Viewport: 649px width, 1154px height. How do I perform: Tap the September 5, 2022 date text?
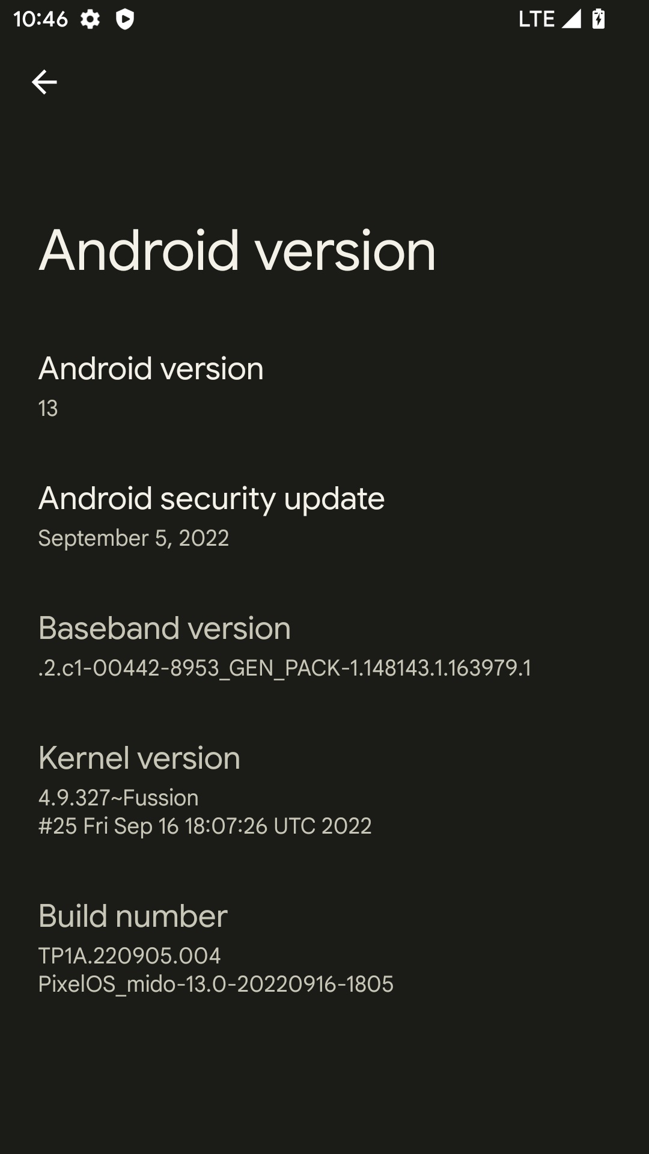(133, 538)
